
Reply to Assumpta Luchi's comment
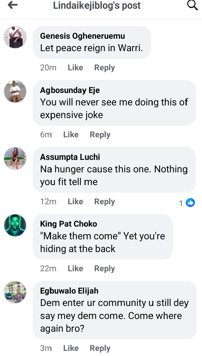click(104, 202)
